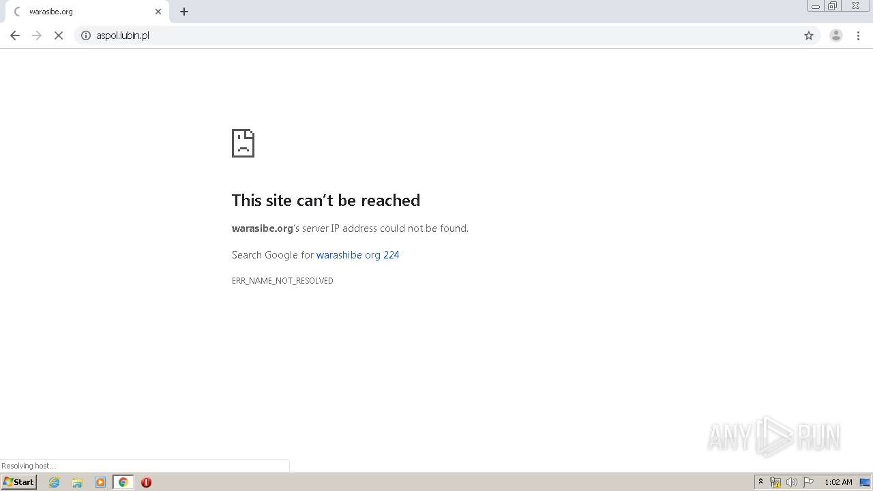This screenshot has width=873, height=491.
Task: Click the sad page error icon
Action: (x=243, y=143)
